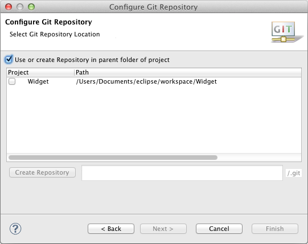
Task: Uncheck Use or create Repository in parent folder
Action: point(9,60)
